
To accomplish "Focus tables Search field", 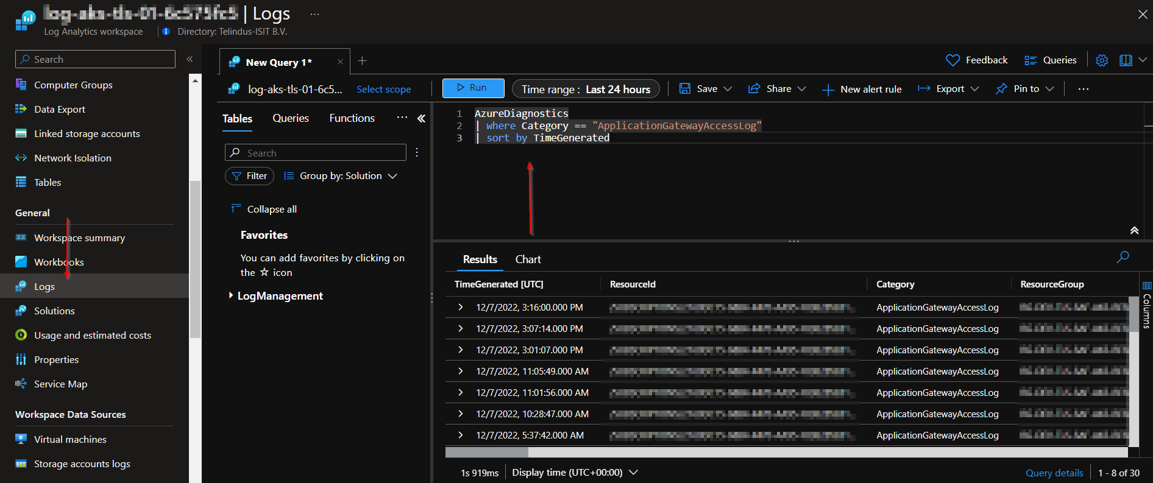I will pyautogui.click(x=316, y=152).
